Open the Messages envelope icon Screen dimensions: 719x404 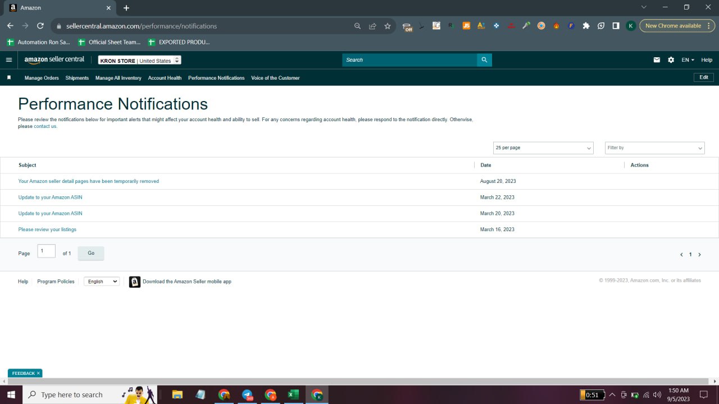657,60
